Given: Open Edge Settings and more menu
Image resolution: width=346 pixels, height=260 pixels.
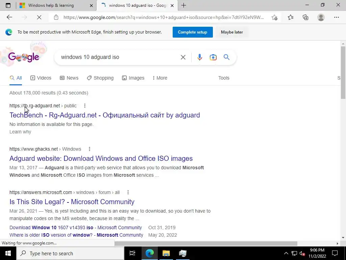Looking at the screenshot, I should point(336,17).
